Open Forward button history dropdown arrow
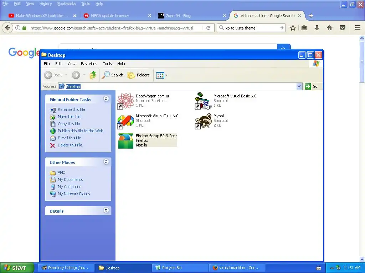Image resolution: width=365 pixels, height=273 pixels. (x=84, y=75)
